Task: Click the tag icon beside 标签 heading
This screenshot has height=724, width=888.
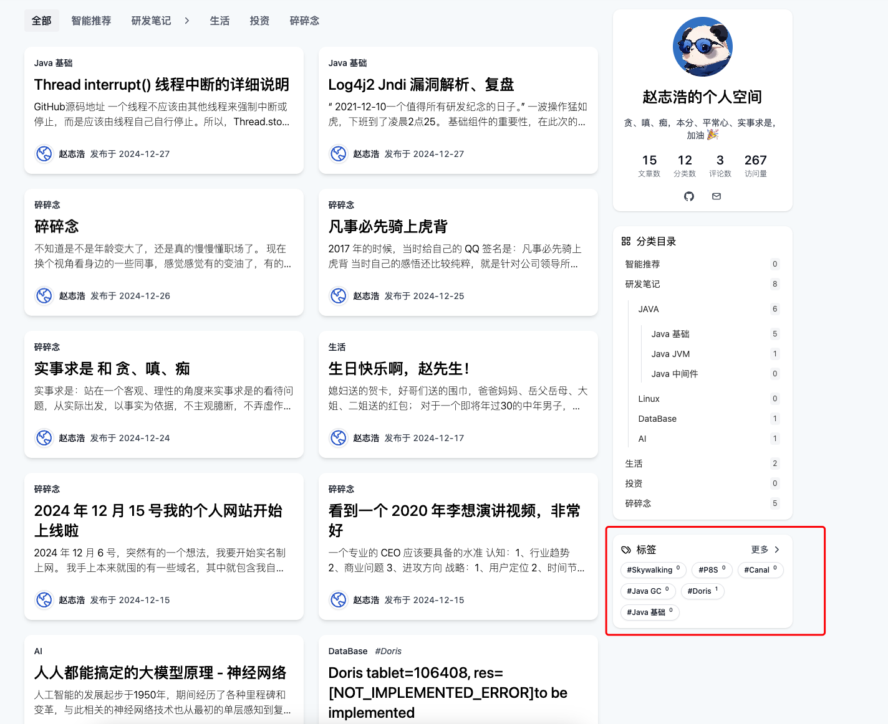Action: (x=626, y=550)
